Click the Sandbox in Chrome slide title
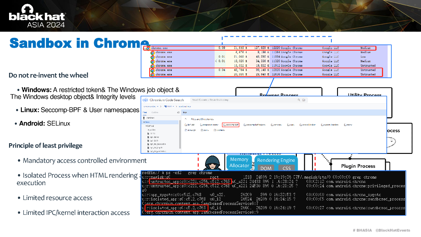This screenshot has width=421, height=237. pyautogui.click(x=79, y=43)
